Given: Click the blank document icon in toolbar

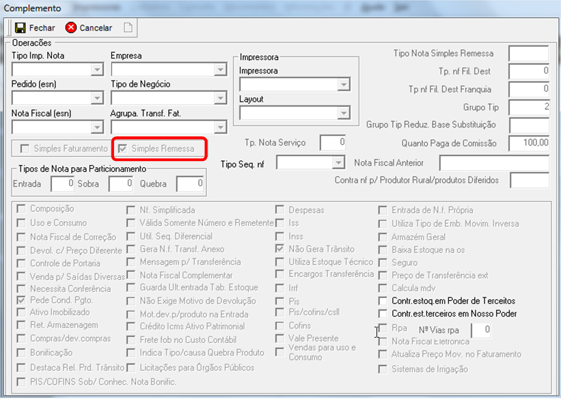Looking at the screenshot, I should (x=128, y=27).
